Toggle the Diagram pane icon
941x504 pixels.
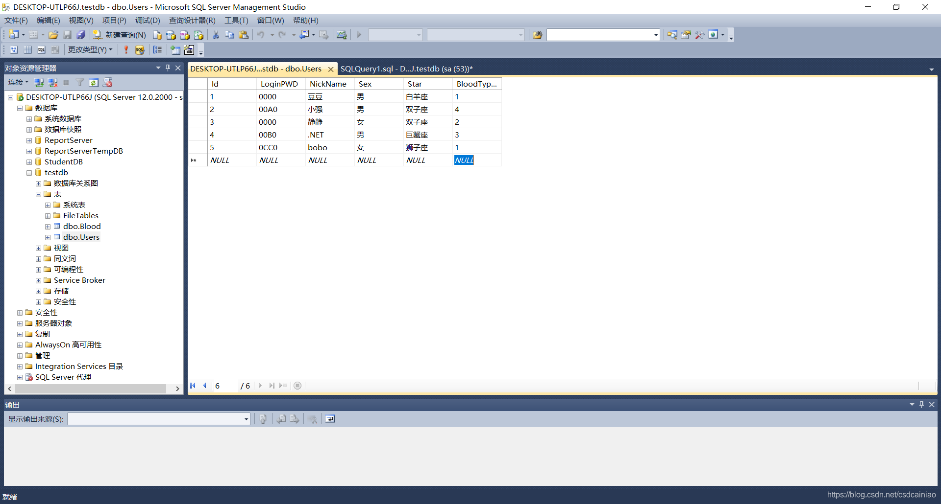pos(14,49)
